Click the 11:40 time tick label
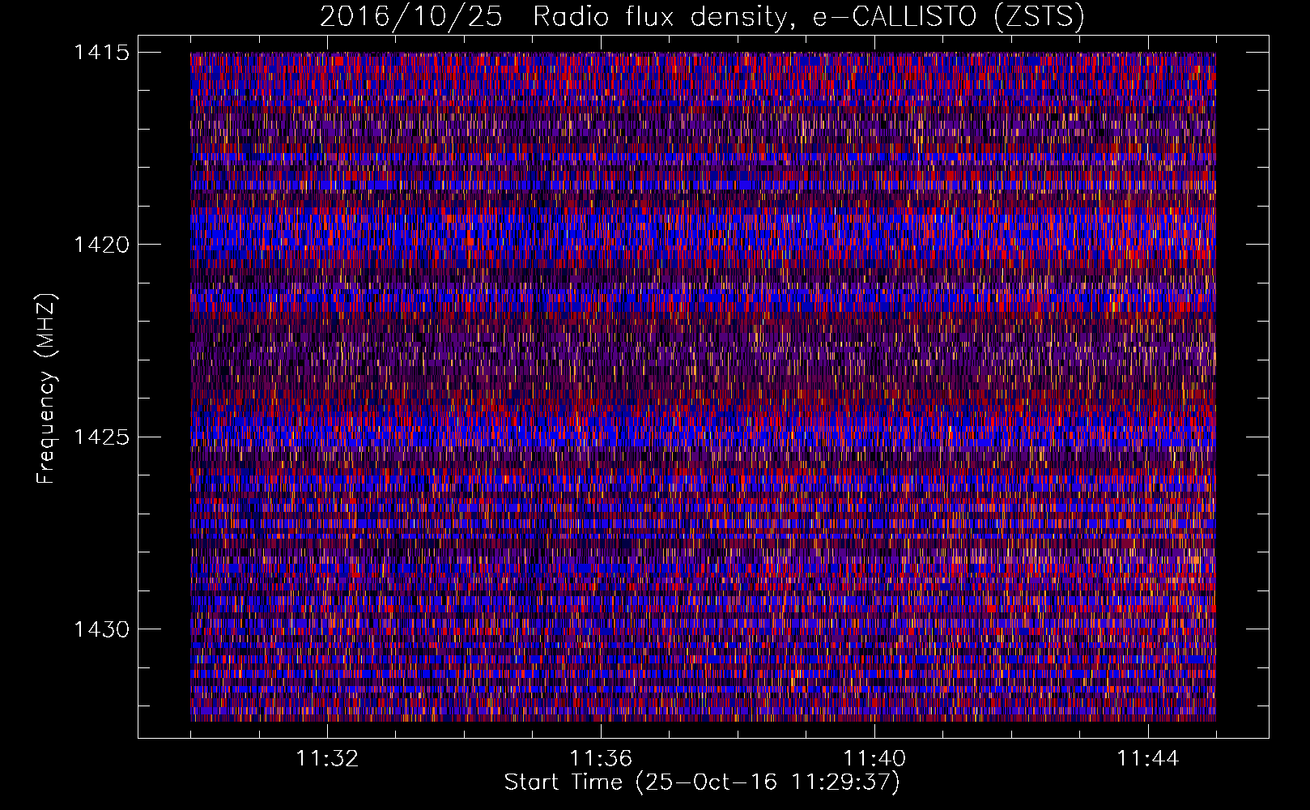The width and height of the screenshot is (1310, 810). pyautogui.click(x=874, y=758)
